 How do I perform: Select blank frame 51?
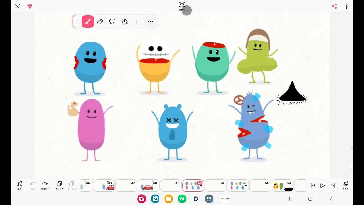(216, 186)
